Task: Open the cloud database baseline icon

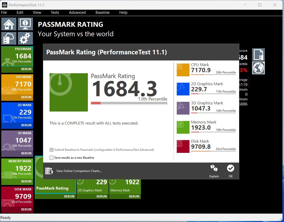Action: (x=9, y=38)
